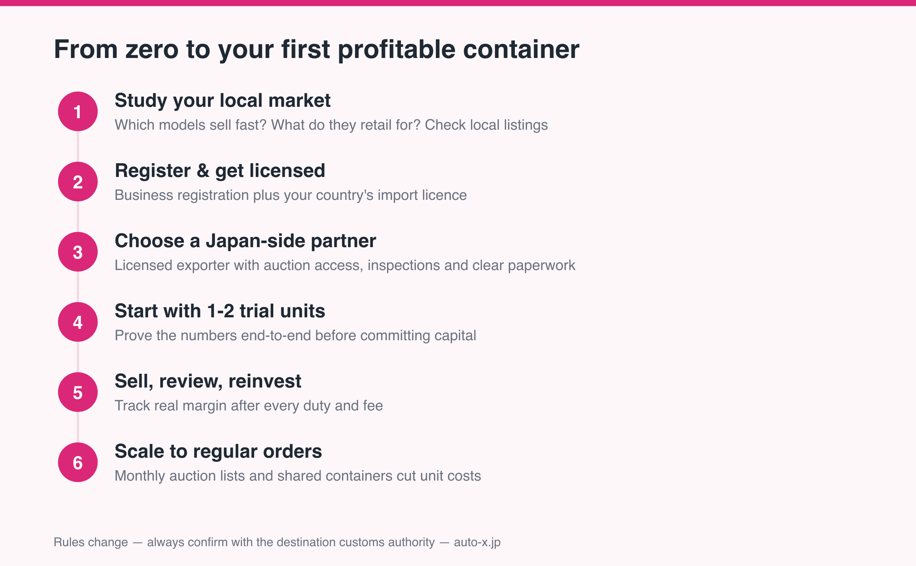Click the auto-x.jp link in footer
This screenshot has width=916, height=566.
(x=477, y=542)
